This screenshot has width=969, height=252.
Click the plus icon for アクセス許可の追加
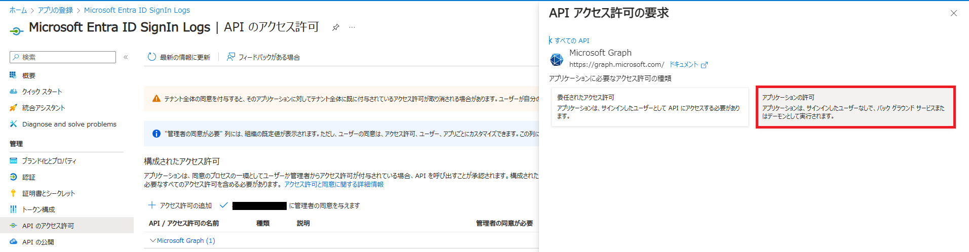[151, 205]
